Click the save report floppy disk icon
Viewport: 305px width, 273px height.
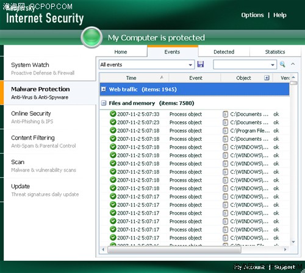pyautogui.click(x=201, y=64)
